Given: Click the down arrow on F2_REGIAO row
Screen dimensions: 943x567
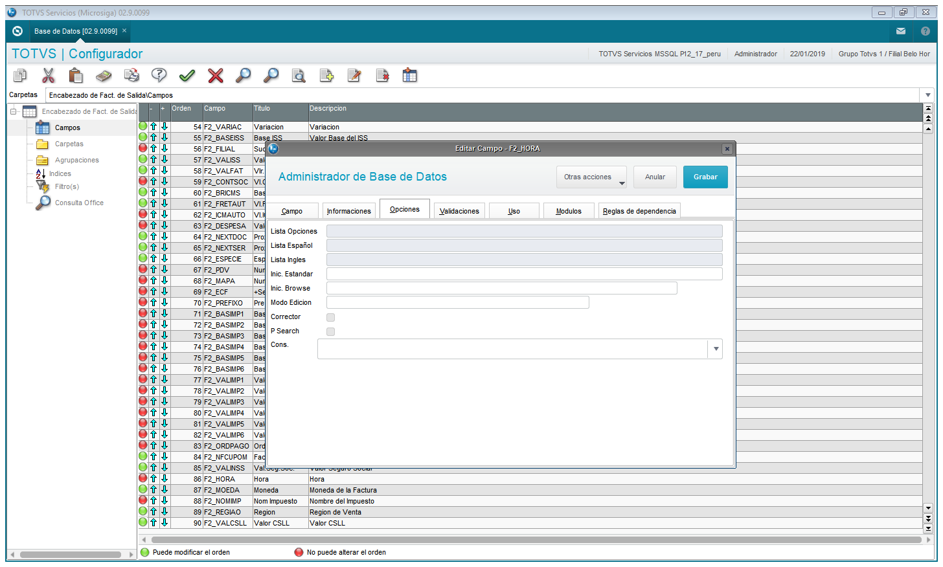Looking at the screenshot, I should [x=165, y=512].
